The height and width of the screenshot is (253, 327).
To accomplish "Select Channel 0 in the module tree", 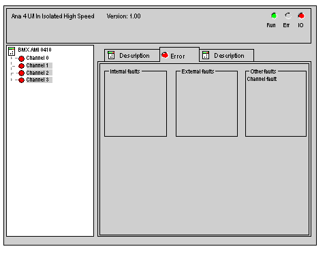I will tap(37, 58).
